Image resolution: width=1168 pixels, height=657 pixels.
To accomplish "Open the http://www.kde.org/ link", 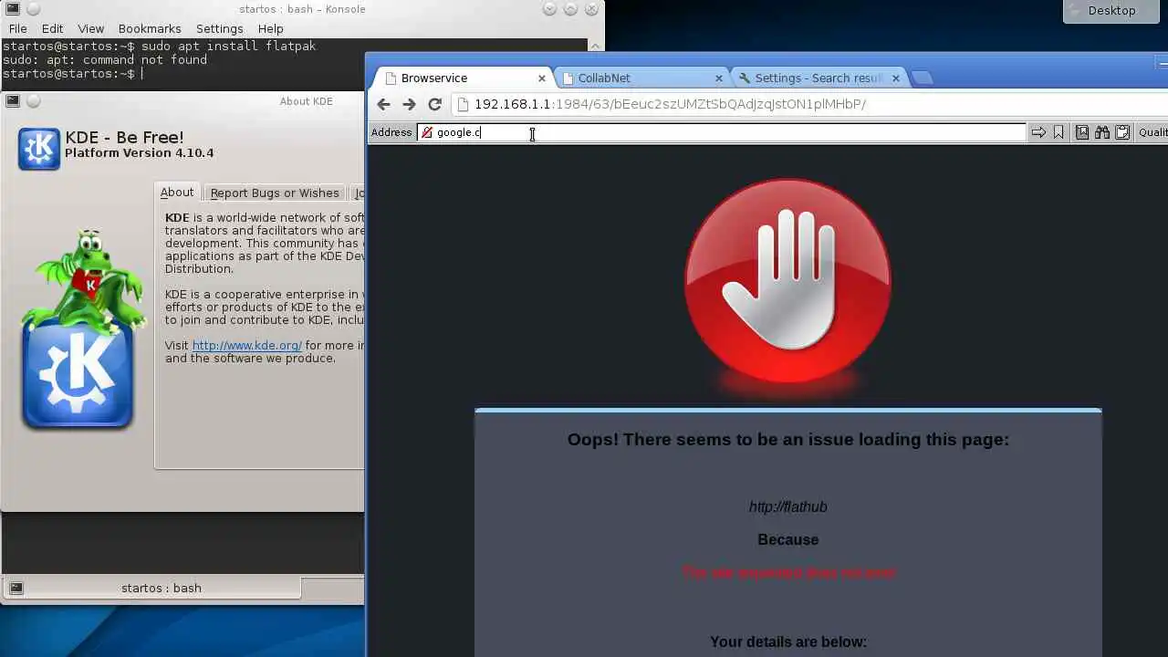I will [x=246, y=346].
